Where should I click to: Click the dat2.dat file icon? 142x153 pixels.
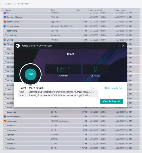click(5, 53)
